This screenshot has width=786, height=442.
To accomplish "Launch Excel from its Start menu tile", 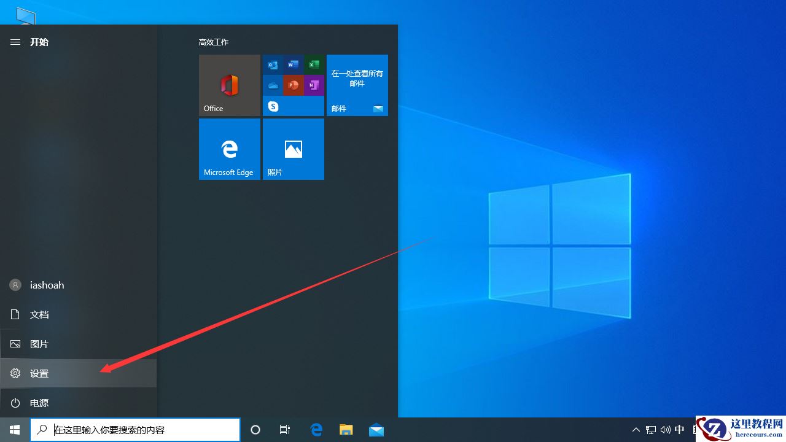I will (314, 64).
